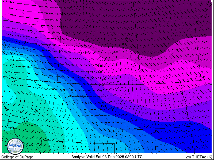Viewport: 214px width, 160px height.
Task: Click the 288 contour label
Action: [71, 96]
